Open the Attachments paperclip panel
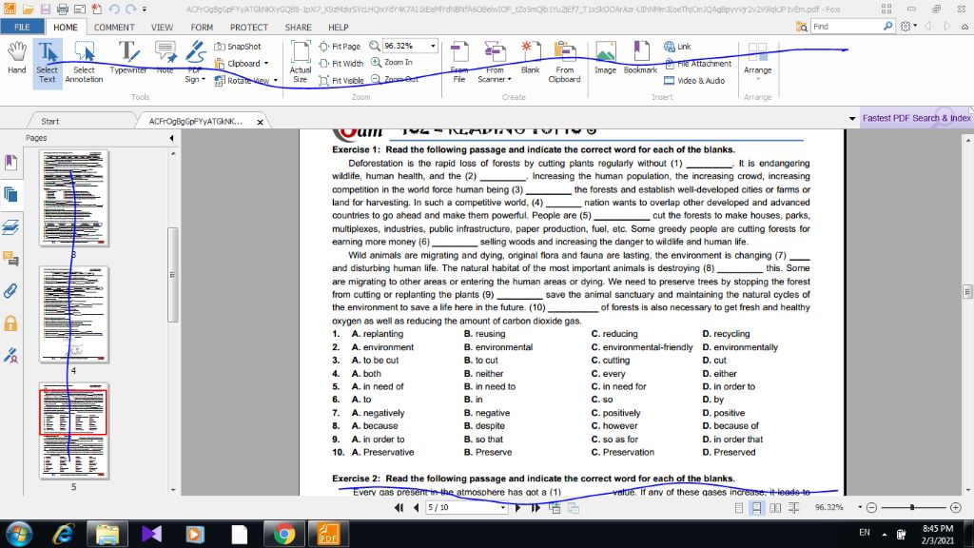This screenshot has width=974, height=548. pos(10,291)
